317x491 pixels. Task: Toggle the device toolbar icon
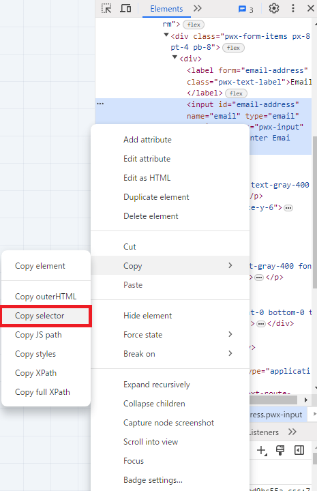(125, 8)
